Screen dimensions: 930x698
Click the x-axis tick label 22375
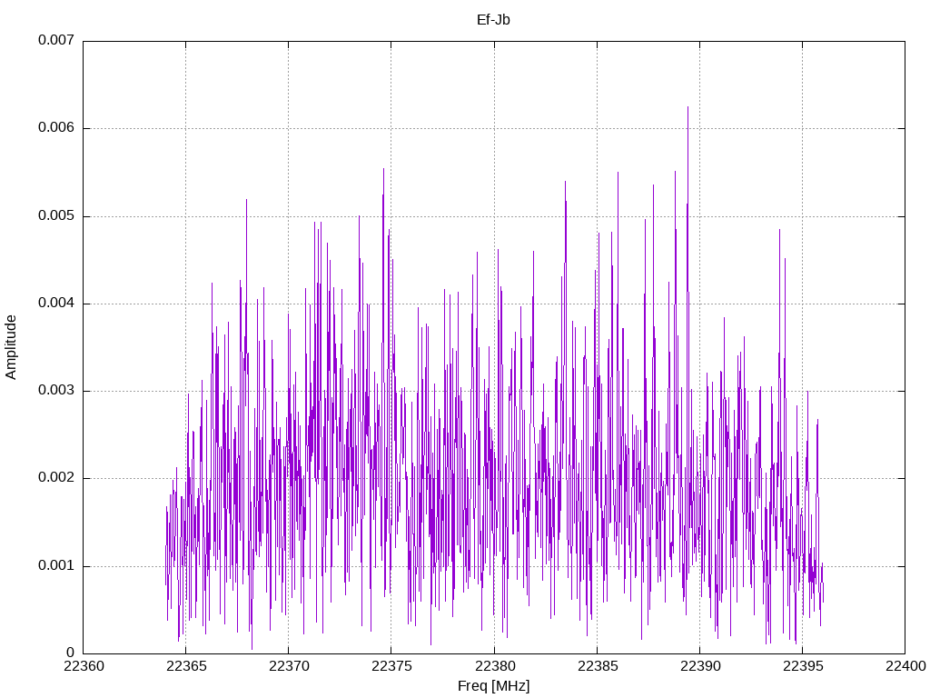pyautogui.click(x=391, y=666)
